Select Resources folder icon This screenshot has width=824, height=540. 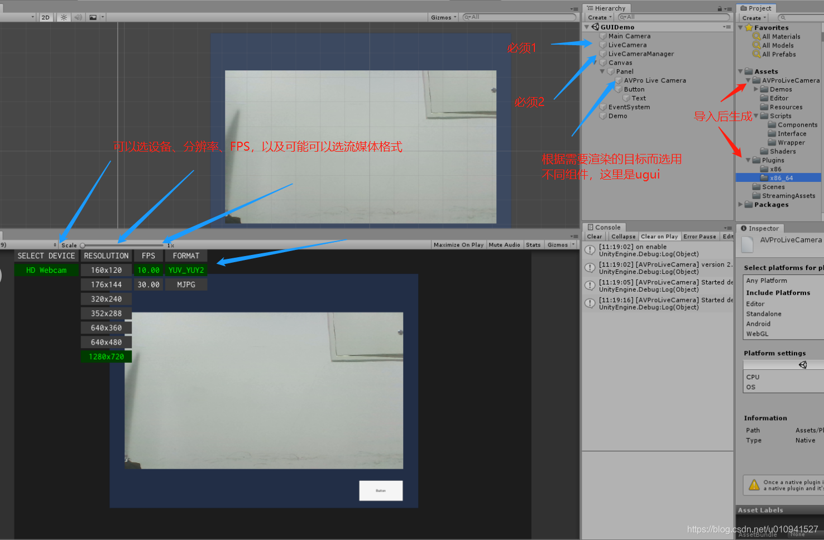764,107
